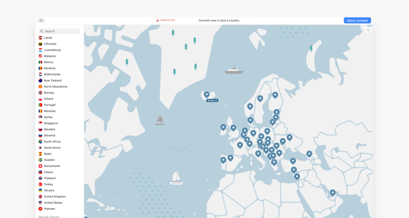Choose United States from the list
The height and width of the screenshot is (218, 409).
click(x=53, y=203)
